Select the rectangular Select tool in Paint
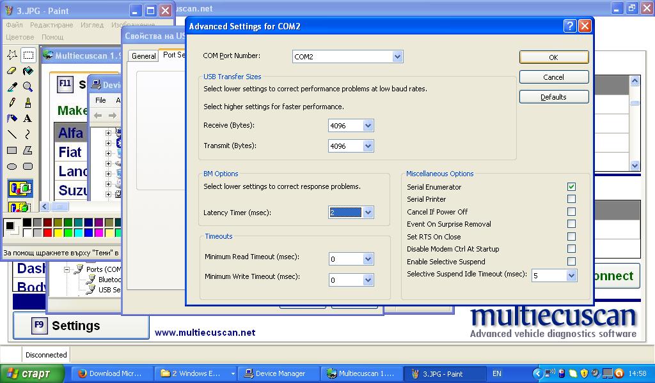The width and height of the screenshot is (655, 383). point(28,55)
